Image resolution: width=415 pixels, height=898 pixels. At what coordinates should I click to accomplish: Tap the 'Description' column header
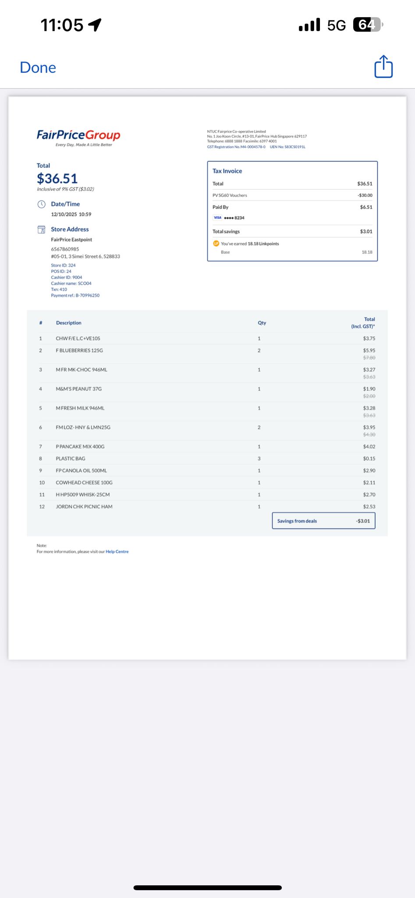[x=68, y=323]
